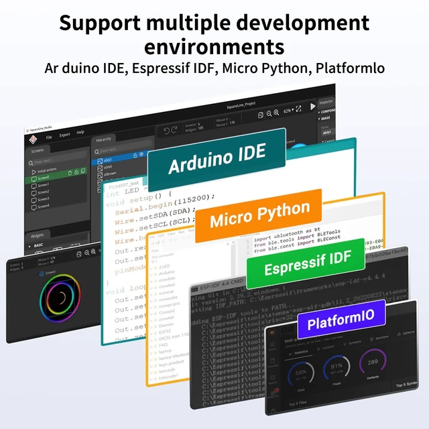
Task: Switch to Symbols tab in PlatformIO
Action: [353, 343]
